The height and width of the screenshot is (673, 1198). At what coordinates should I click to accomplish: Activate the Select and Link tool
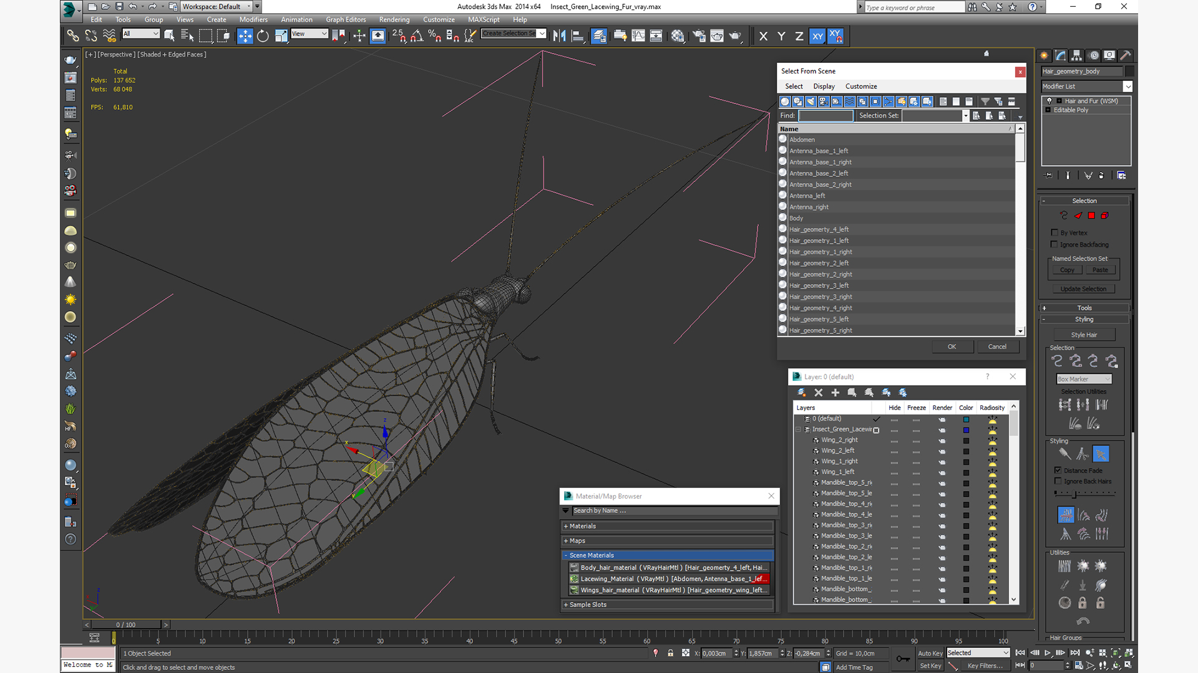pyautogui.click(x=73, y=36)
